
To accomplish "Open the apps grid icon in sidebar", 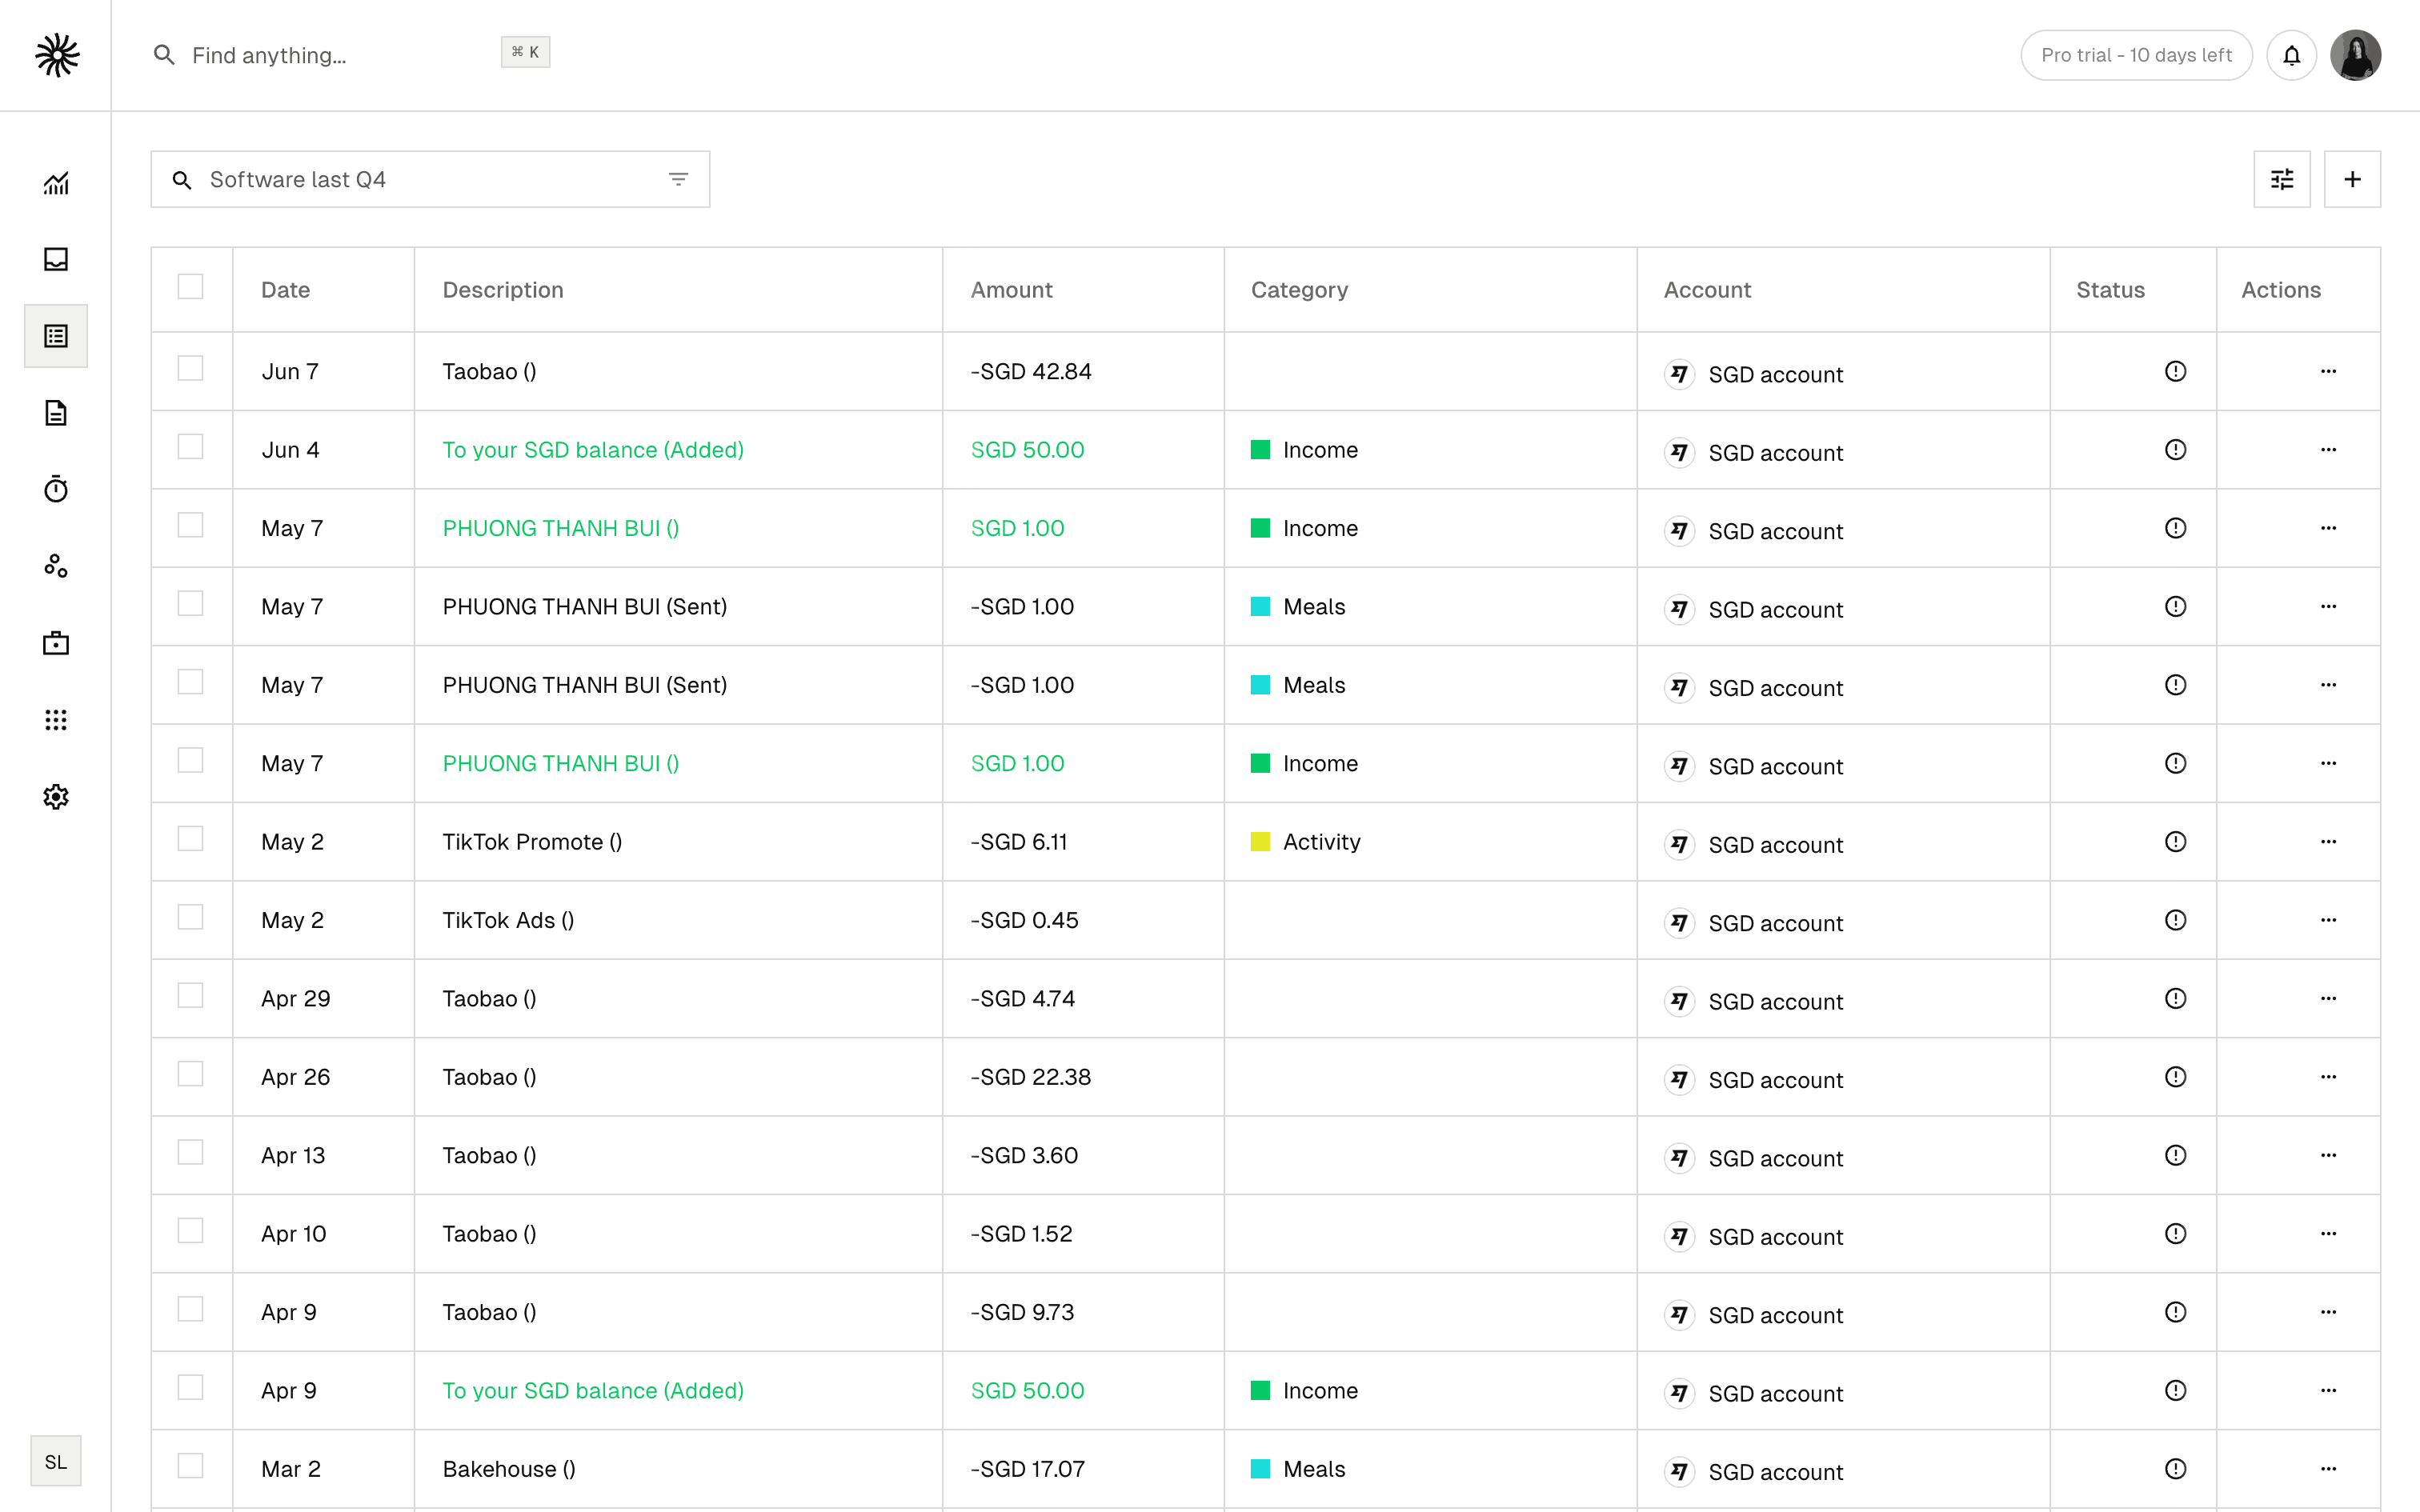I will tap(56, 719).
